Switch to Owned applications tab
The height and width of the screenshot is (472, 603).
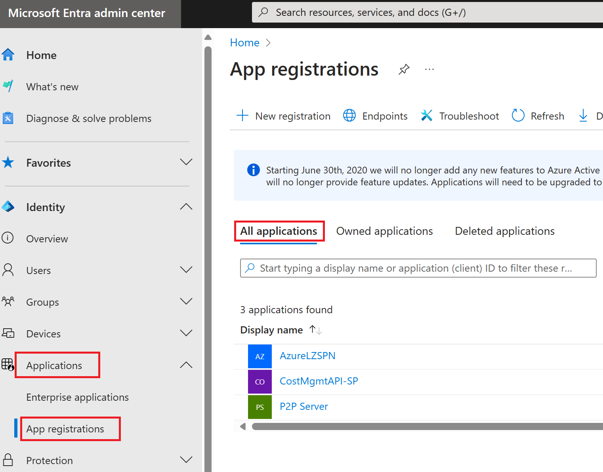tap(384, 231)
